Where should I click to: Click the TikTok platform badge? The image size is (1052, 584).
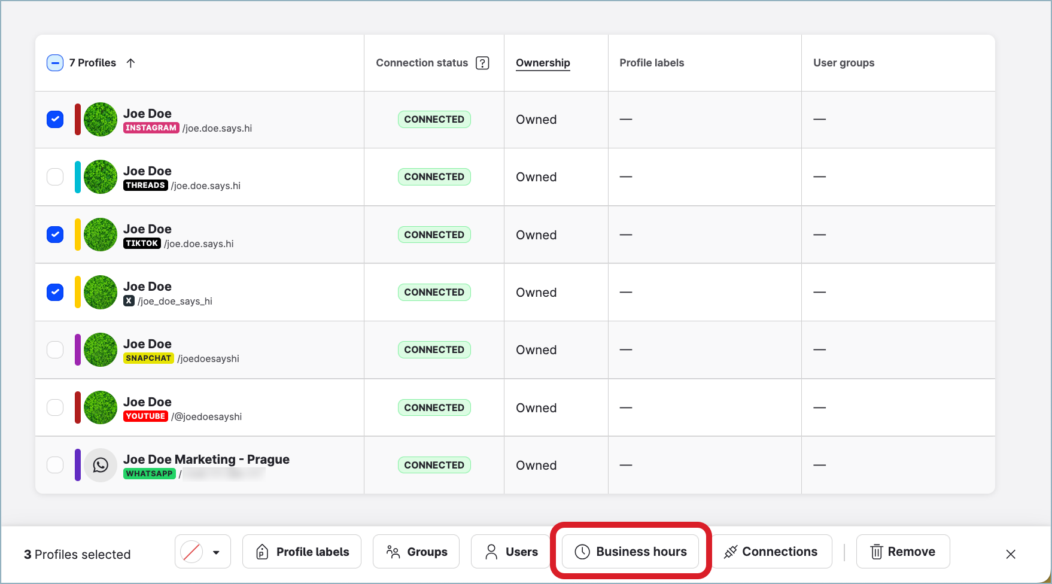142,244
